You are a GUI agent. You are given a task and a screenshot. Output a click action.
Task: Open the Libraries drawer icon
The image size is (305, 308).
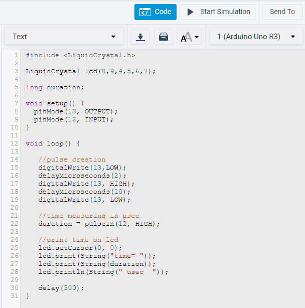pyautogui.click(x=164, y=37)
